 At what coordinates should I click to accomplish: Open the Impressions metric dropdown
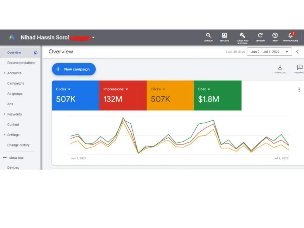tap(127, 89)
